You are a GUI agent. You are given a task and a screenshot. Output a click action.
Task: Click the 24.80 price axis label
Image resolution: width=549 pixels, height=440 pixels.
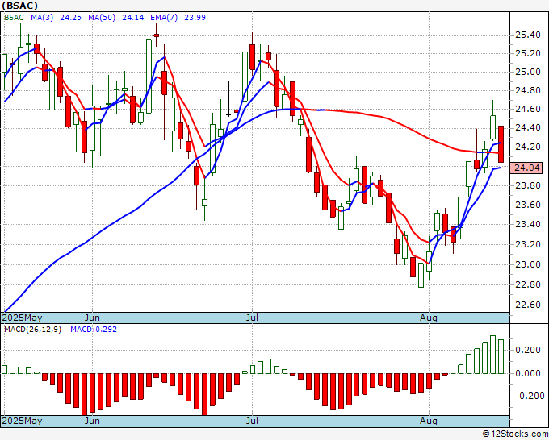tap(528, 90)
